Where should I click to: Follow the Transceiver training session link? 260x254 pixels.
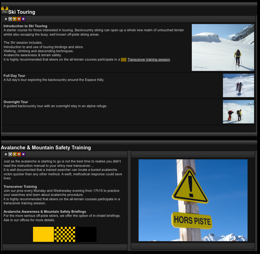149,59
